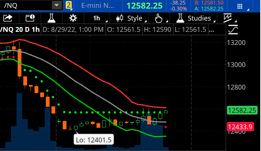Screen dimensions: 261x151
Task: Click the price scale curve icon
Action: (x=233, y=30)
